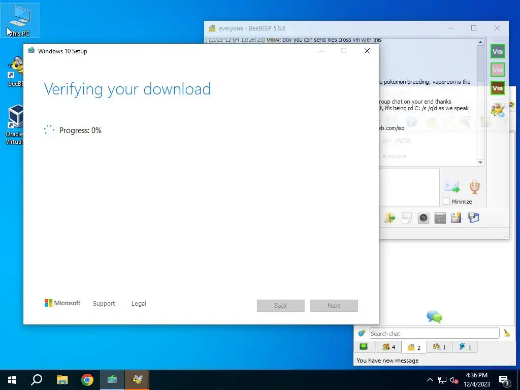Click the group users icon below the Vm avatars
Screen dimensions: 520x390
click(x=498, y=110)
